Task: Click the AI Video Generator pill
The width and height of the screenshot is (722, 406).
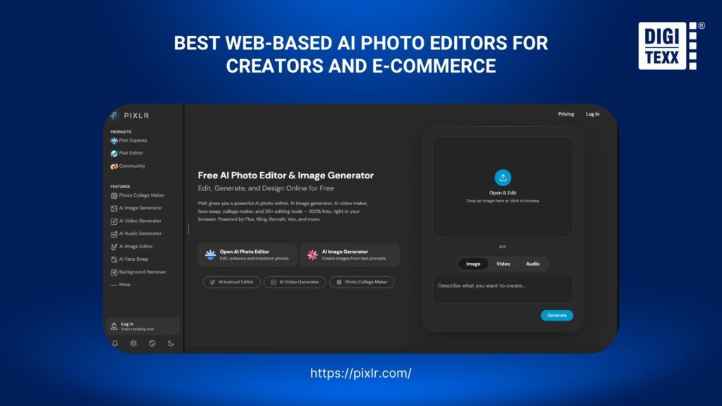Action: [x=295, y=282]
